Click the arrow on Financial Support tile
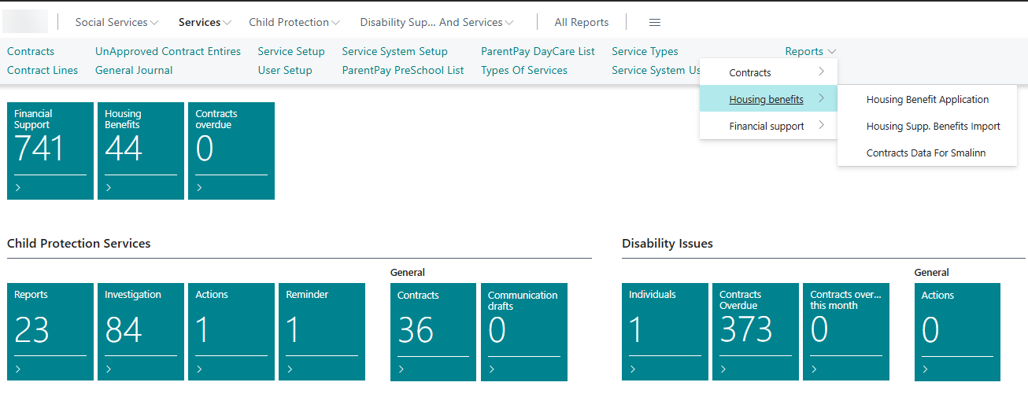Image resolution: width=1028 pixels, height=397 pixels. tap(19, 188)
